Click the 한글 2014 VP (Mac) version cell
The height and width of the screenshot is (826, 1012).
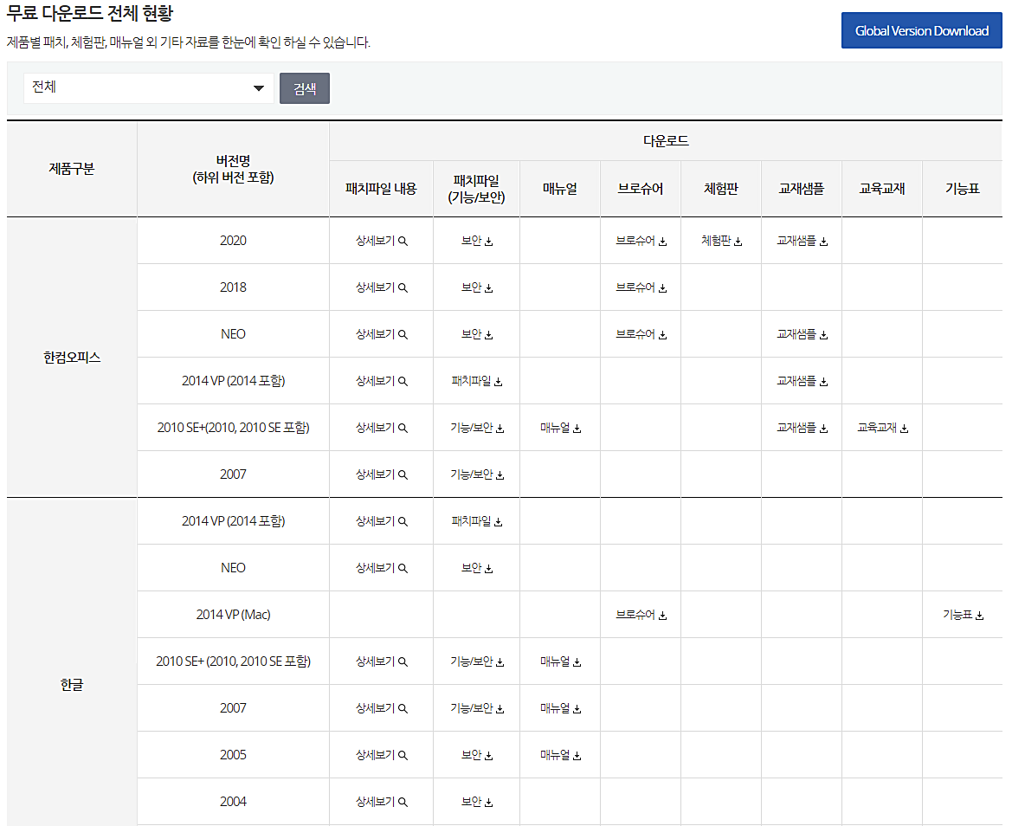click(x=233, y=615)
